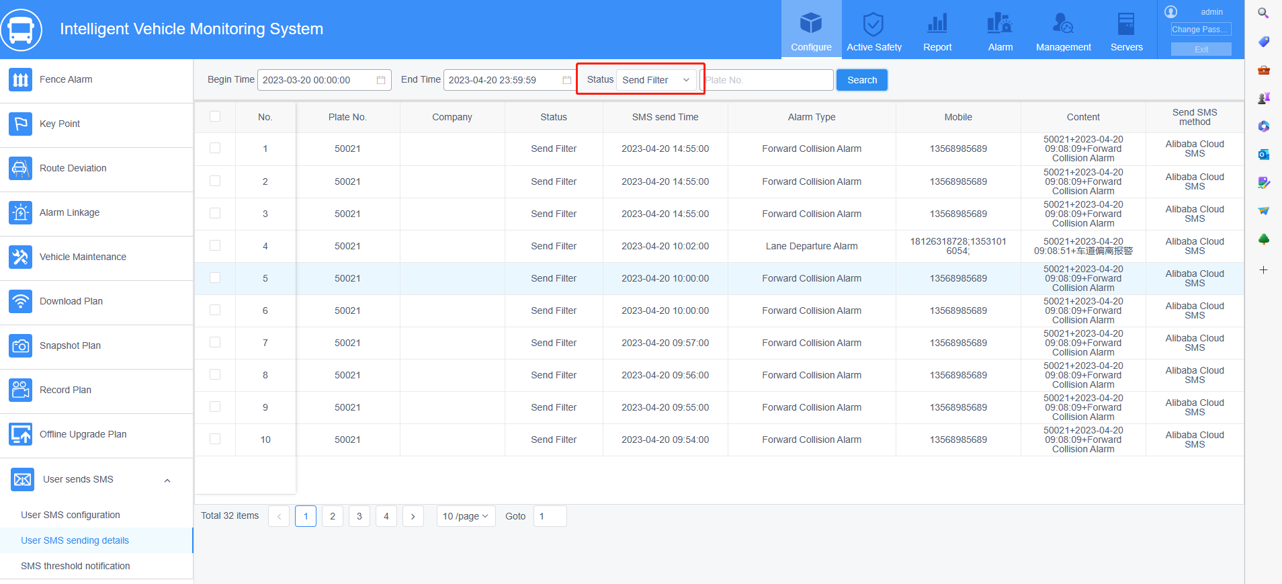Open the Begin Time calendar icon
This screenshot has height=584, width=1282.
click(381, 80)
